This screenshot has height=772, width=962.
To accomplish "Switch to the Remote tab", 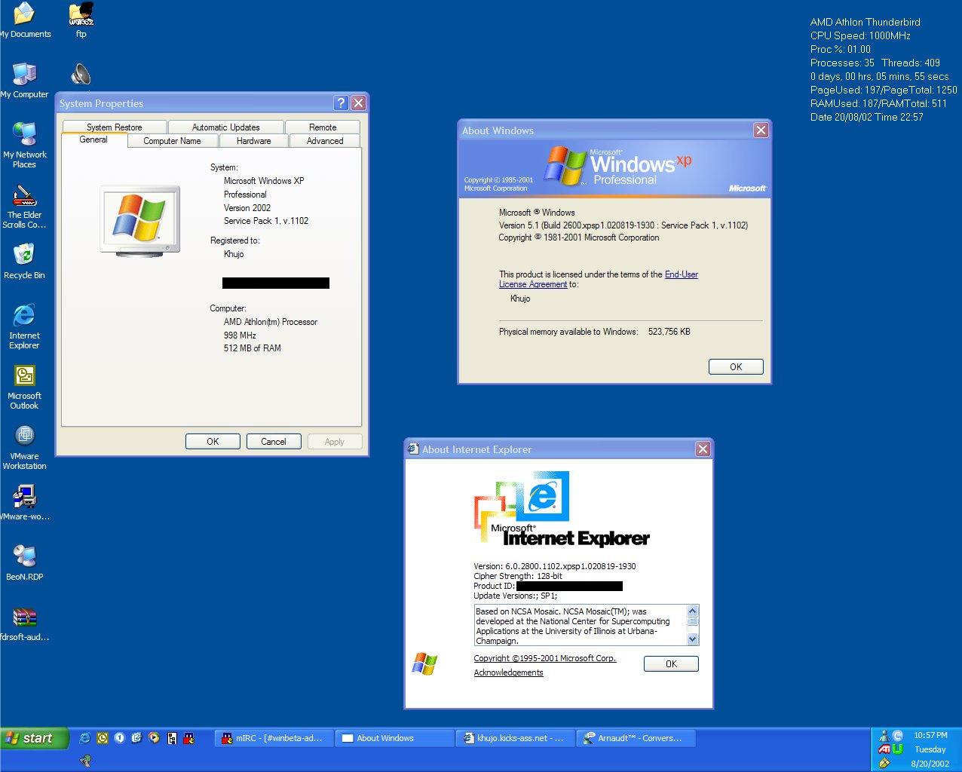I will pos(323,127).
